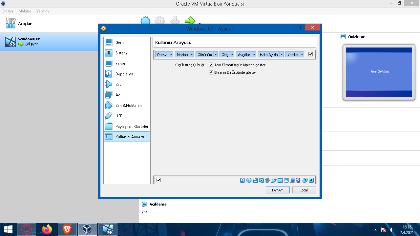The height and width of the screenshot is (236, 420).
Task: Click the Floppy Disk indicator icon
Action: (x=255, y=180)
